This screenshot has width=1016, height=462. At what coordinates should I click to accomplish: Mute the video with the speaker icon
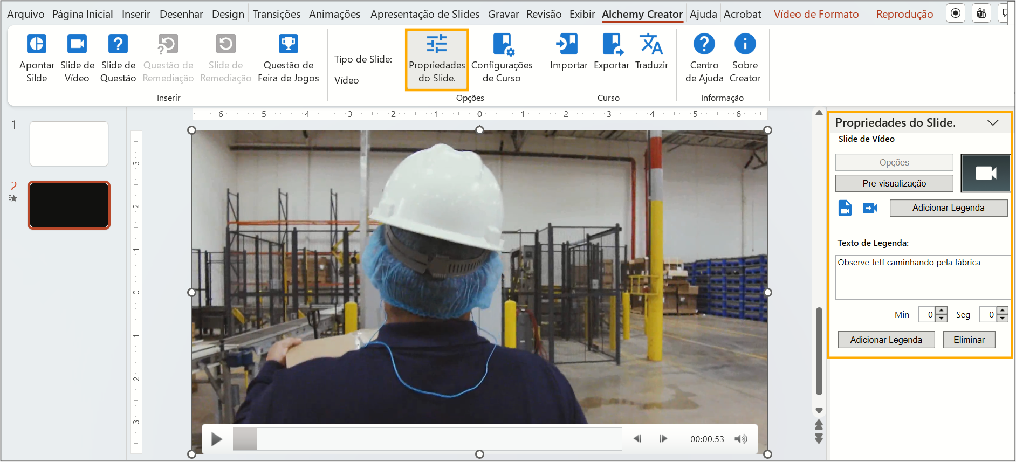click(741, 439)
